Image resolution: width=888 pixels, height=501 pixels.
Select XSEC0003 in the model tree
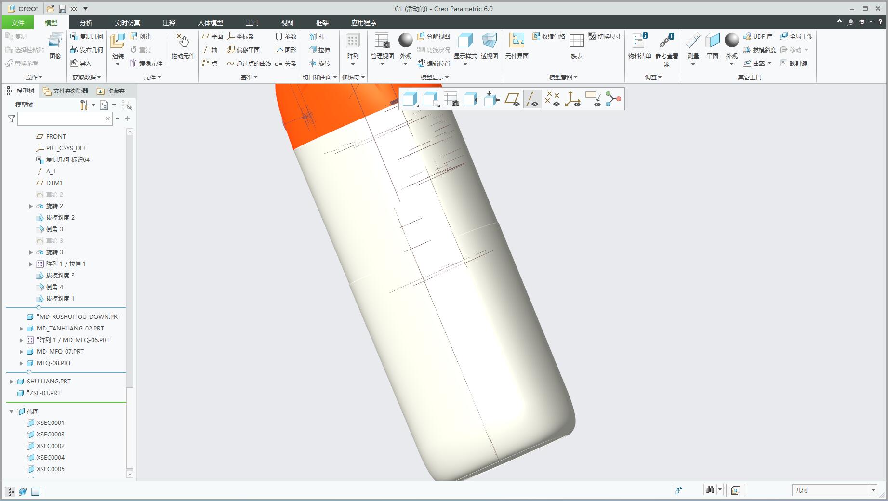coord(50,435)
